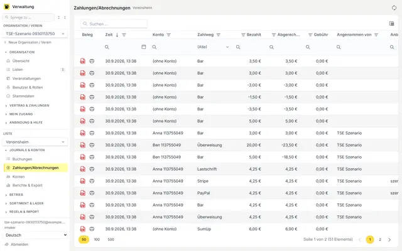
Task: Open filter icon of Angenommen von column
Action: point(376,35)
